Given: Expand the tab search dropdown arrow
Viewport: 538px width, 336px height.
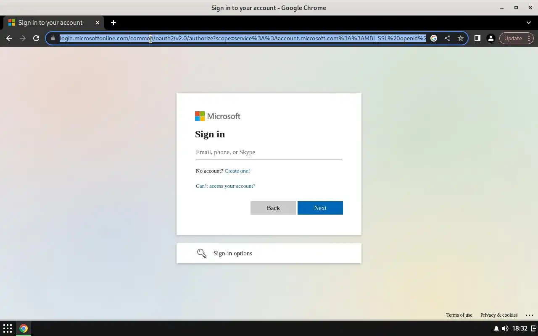Looking at the screenshot, I should (x=529, y=23).
